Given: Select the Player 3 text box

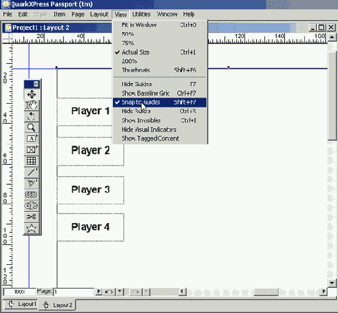Looking at the screenshot, I should 90,190.
